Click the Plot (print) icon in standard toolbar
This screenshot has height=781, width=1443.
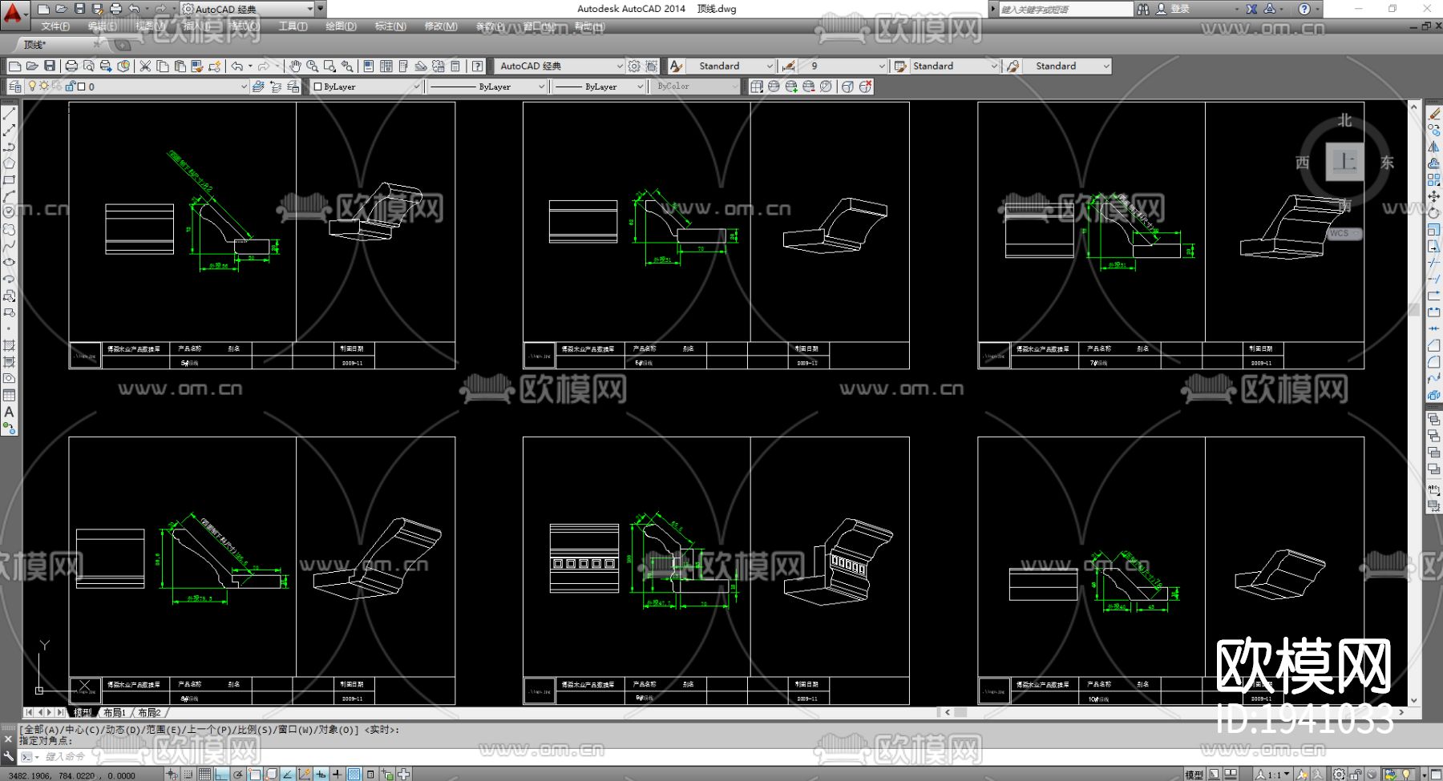pyautogui.click(x=71, y=66)
